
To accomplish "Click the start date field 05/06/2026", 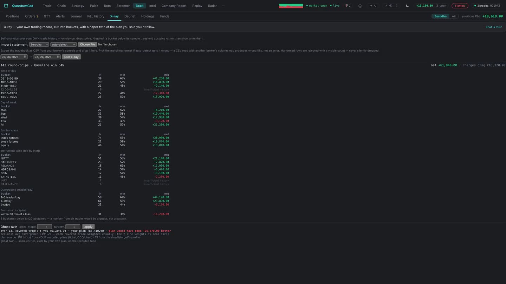I will pos(14,57).
